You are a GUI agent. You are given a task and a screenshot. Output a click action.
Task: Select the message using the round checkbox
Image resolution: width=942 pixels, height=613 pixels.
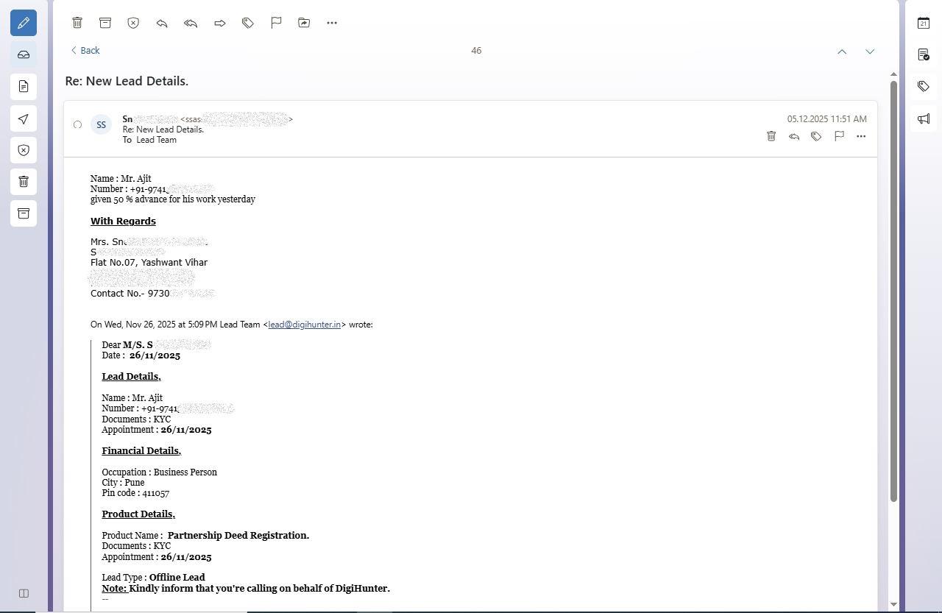tap(77, 125)
